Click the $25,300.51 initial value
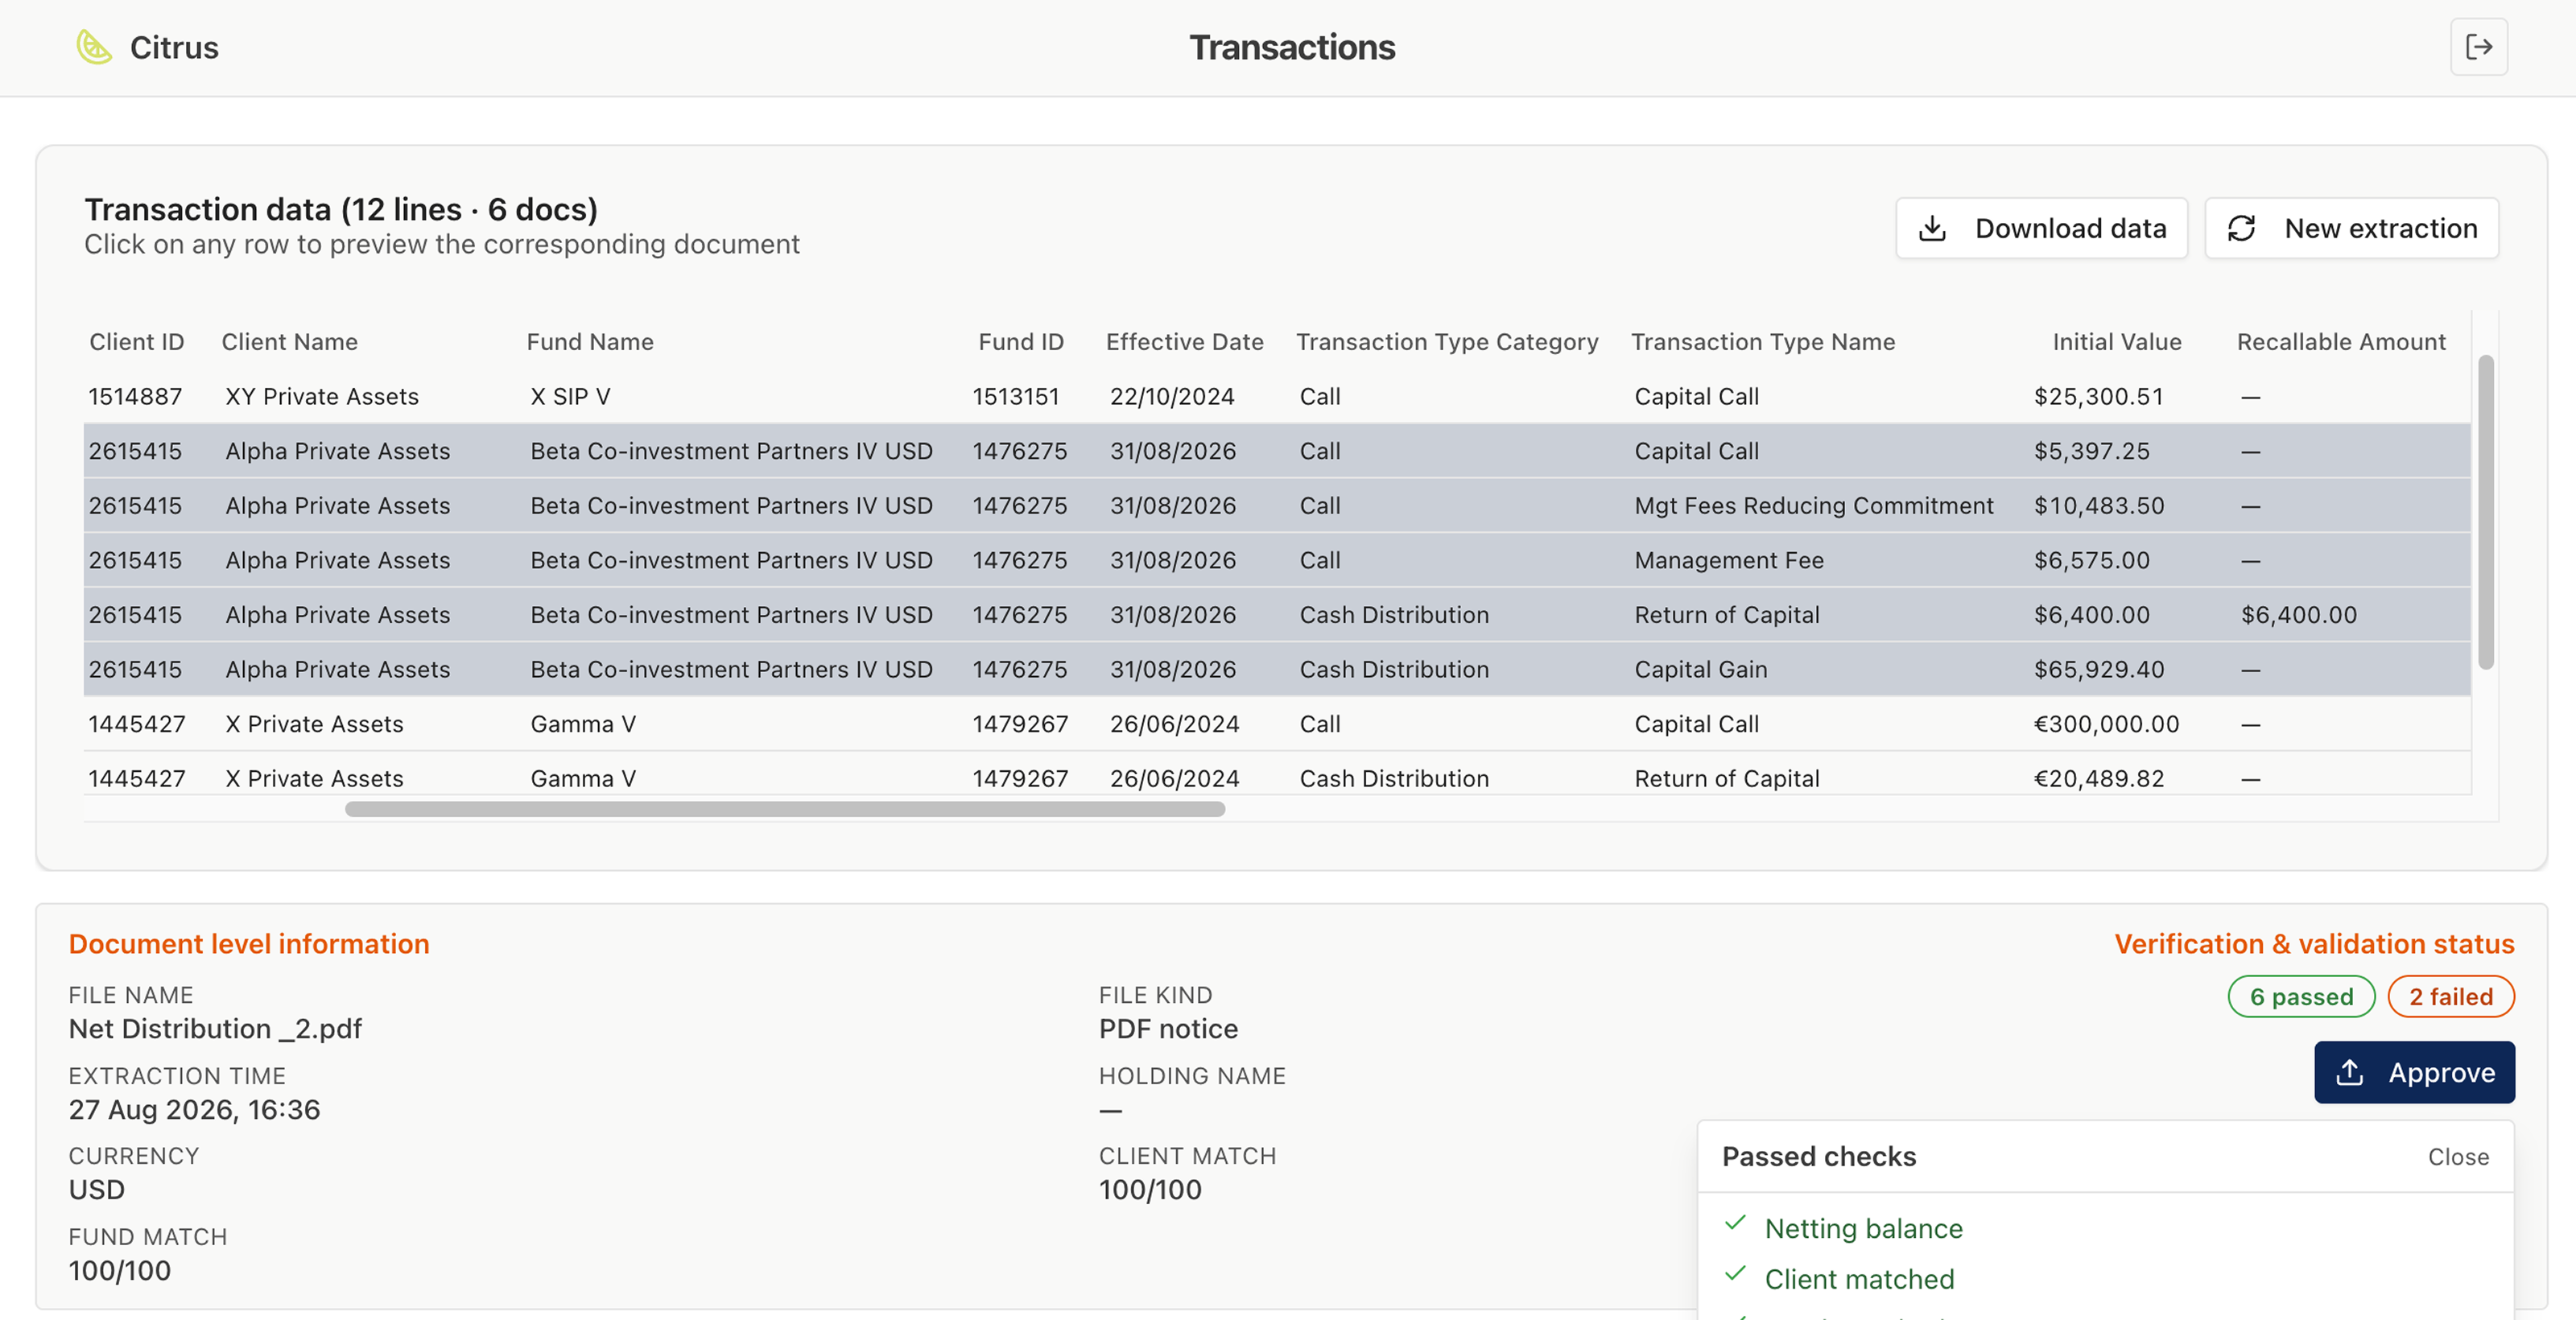Viewport: 2576px width, 1320px height. [x=2098, y=396]
